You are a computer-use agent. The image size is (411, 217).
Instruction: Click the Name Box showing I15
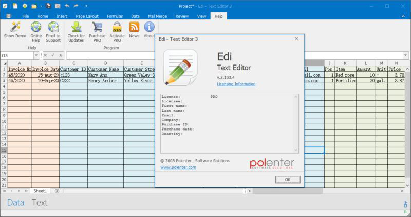(x=17, y=55)
